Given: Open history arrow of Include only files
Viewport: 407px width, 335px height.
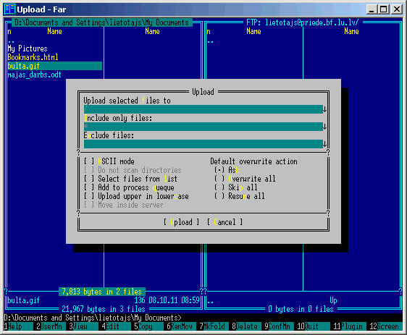Looking at the screenshot, I should pos(324,127).
